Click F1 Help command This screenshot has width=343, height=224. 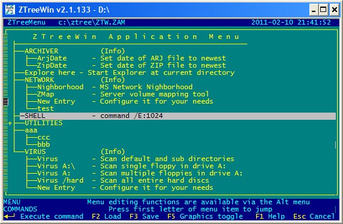270,216
